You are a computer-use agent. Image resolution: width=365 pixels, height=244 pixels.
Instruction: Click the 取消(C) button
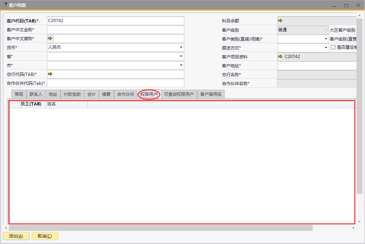point(45,236)
